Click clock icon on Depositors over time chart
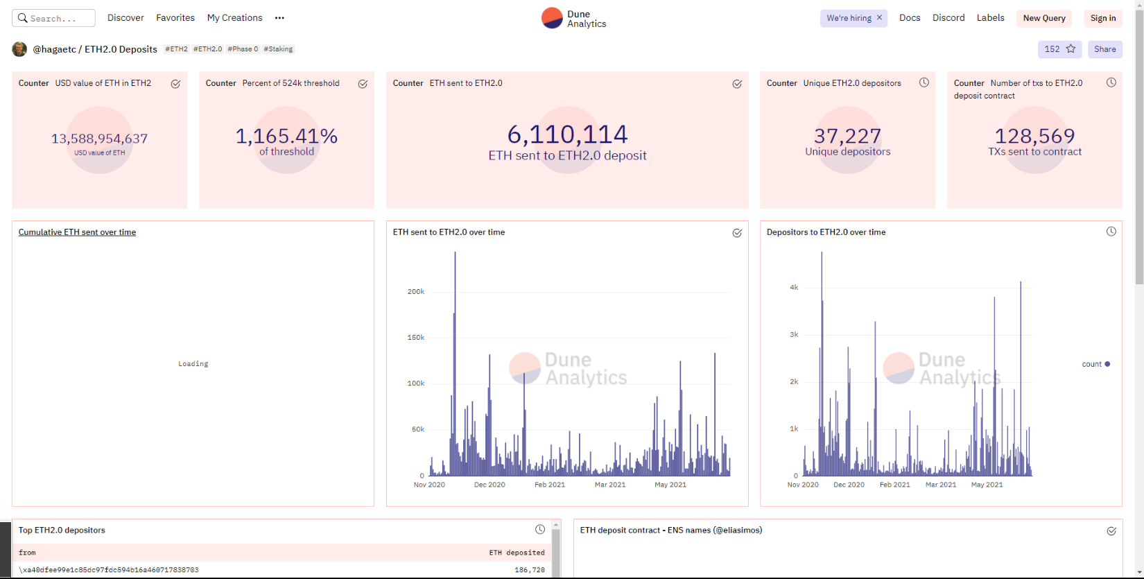The width and height of the screenshot is (1144, 579). pos(1111,232)
